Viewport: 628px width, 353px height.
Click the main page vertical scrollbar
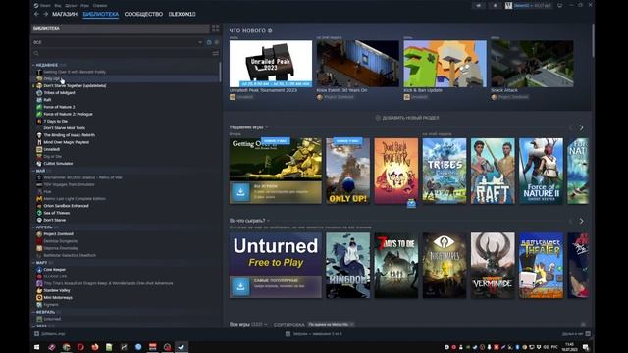(593, 40)
